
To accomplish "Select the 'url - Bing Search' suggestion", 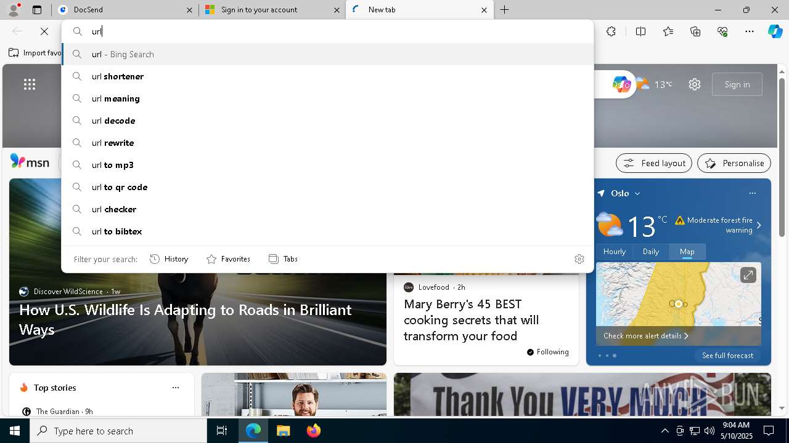I will (327, 54).
